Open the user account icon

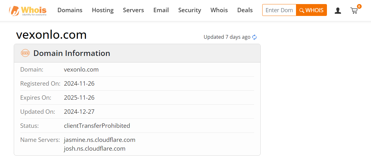338,11
